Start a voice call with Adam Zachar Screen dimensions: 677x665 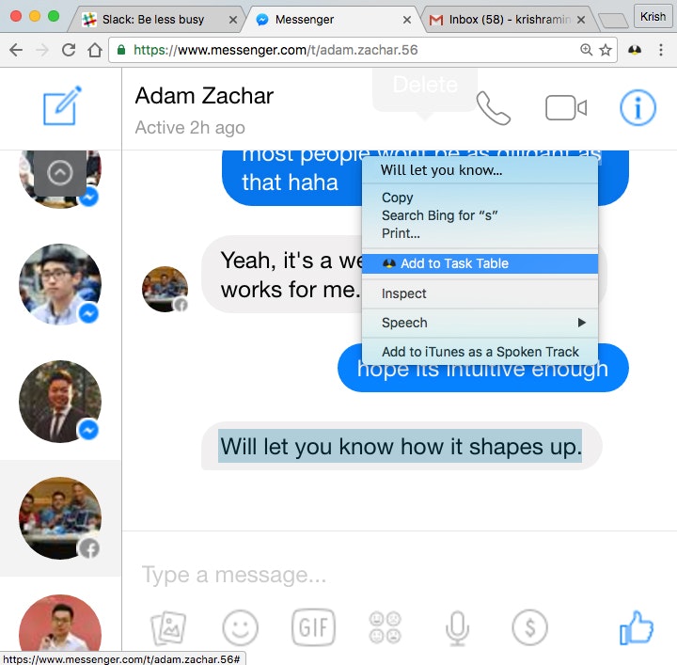click(x=493, y=108)
